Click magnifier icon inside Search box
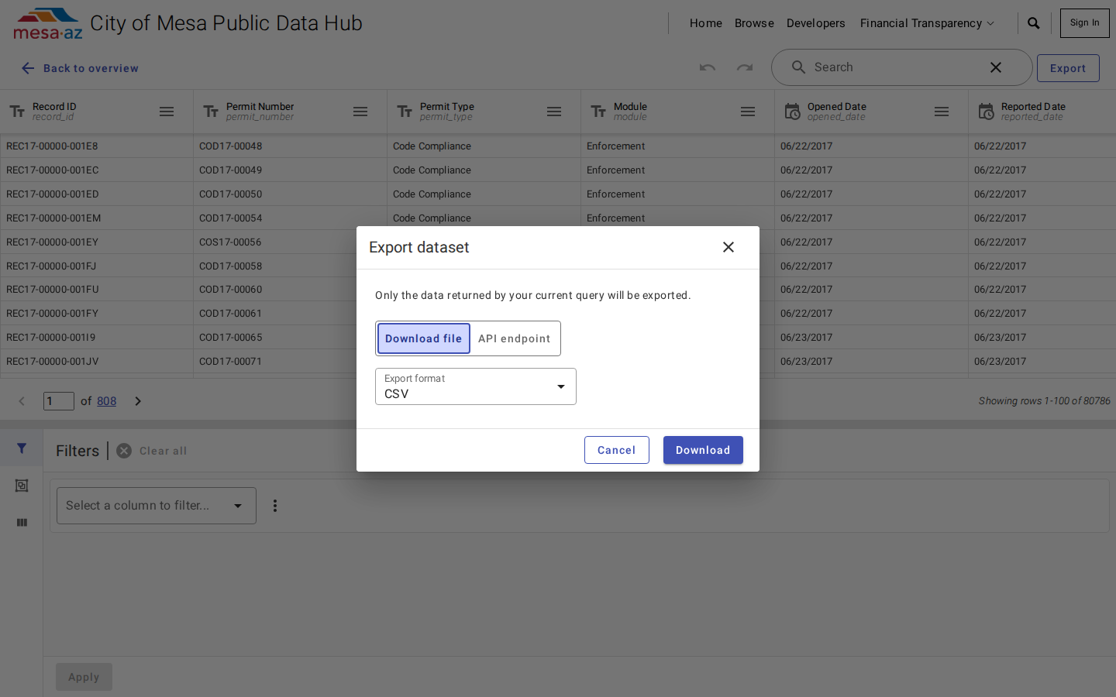Screen dimensions: 1116x697 pyautogui.click(x=798, y=67)
